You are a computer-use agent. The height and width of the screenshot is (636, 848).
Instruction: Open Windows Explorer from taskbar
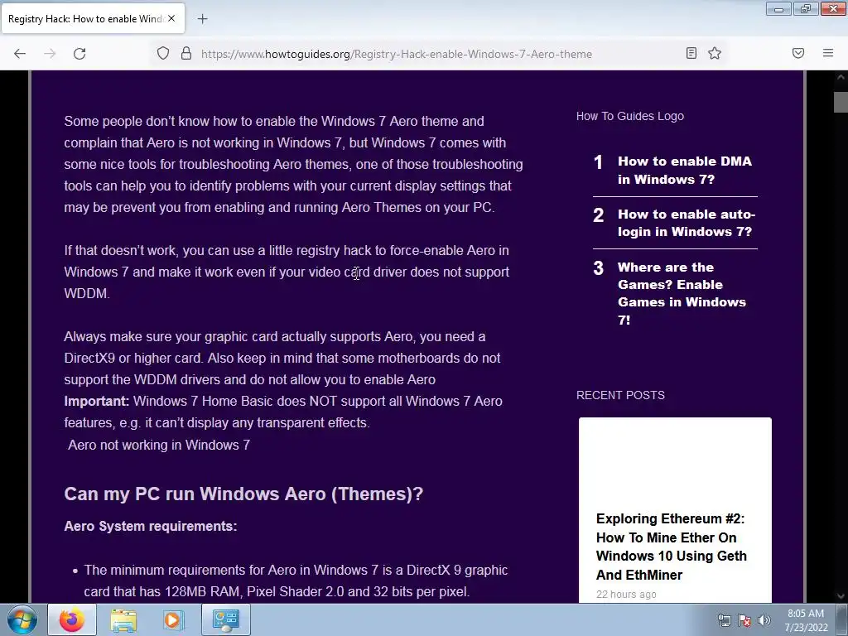click(x=123, y=619)
